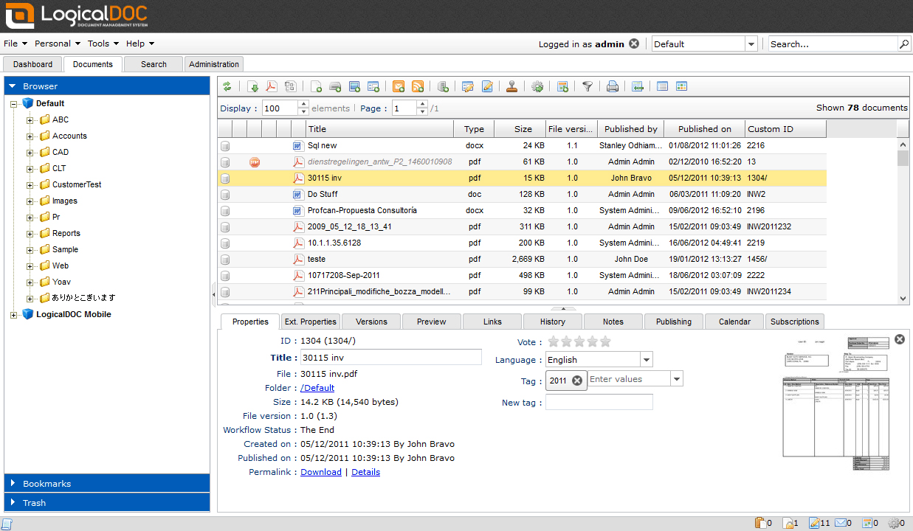Click the funnel filter toolbar icon

588,86
